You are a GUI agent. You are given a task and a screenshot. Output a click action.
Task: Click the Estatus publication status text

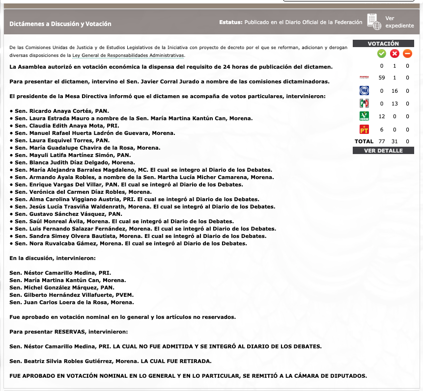pyautogui.click(x=290, y=22)
